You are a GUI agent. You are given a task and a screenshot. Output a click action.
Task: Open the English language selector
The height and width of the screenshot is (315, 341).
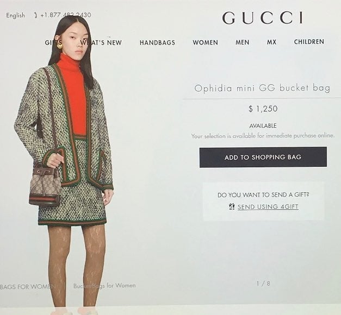15,15
